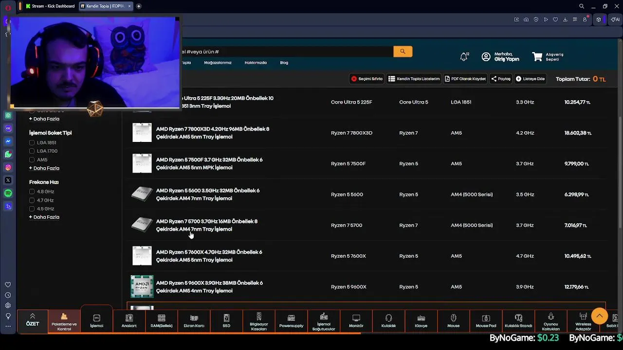Viewport: 623px width, 350px height.
Task: Switch to Stream - Kick Dashboard tab
Action: 50,6
